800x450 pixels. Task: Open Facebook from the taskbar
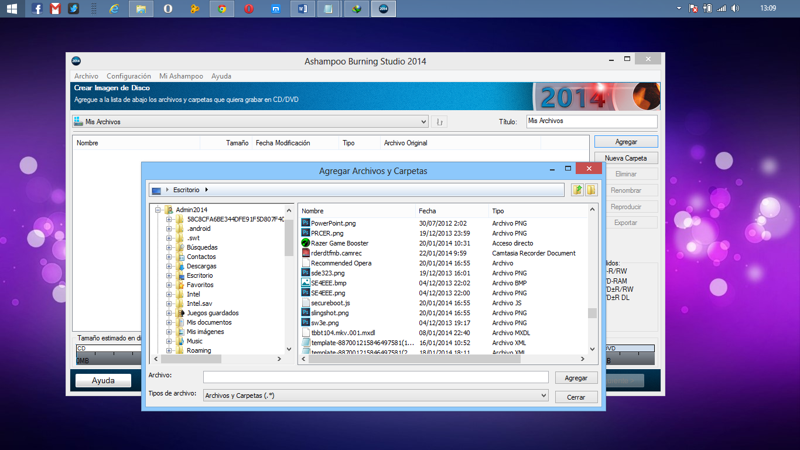37,9
